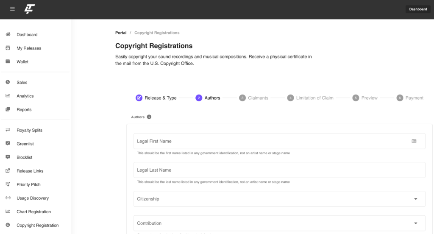Screen dimensions: 434x234
Task: Open Reports in the sidebar
Action: [x=24, y=110]
